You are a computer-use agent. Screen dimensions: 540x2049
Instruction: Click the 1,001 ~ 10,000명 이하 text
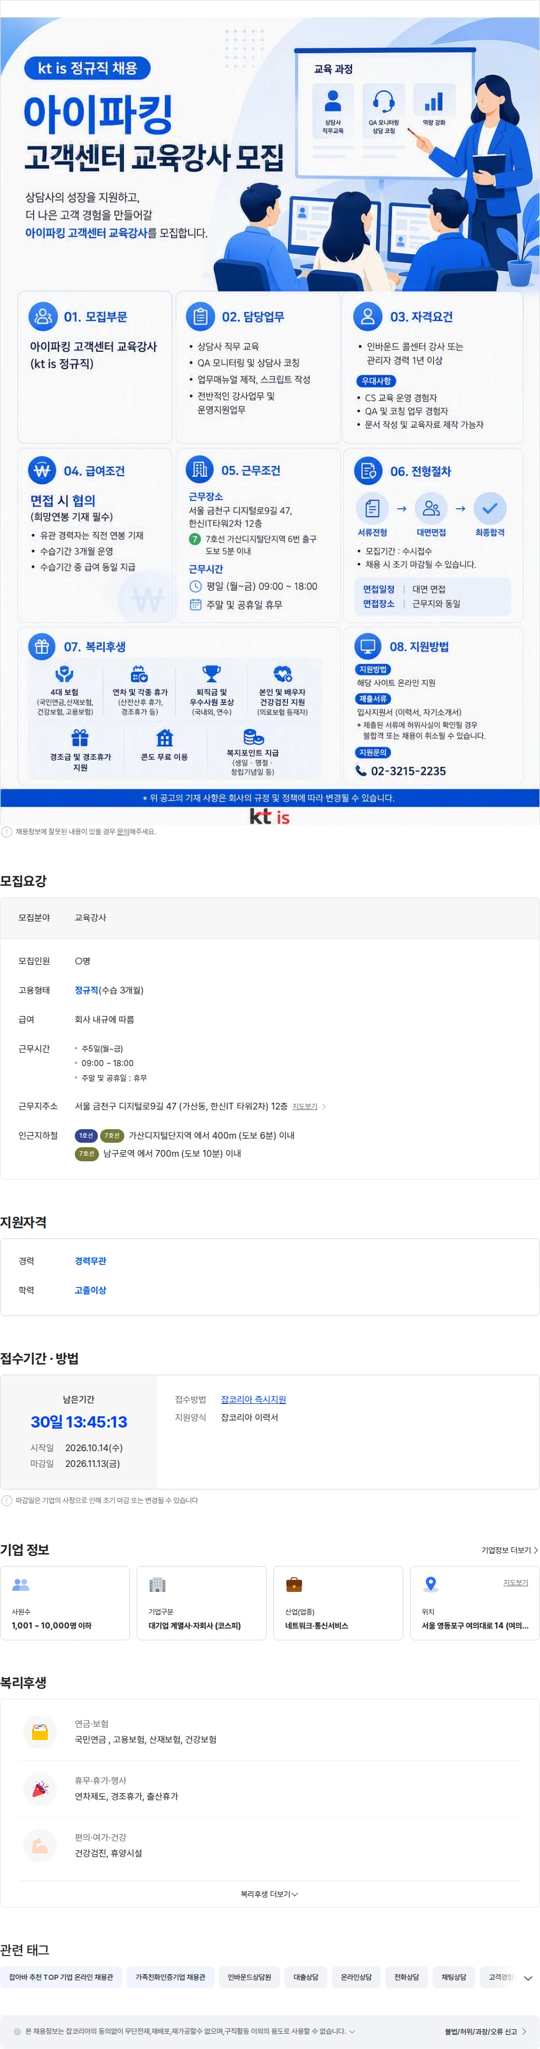coord(52,1625)
